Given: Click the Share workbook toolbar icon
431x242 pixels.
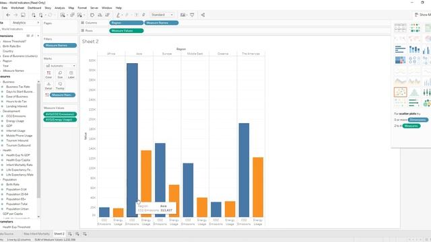Looking at the screenshot, I should [203, 15].
